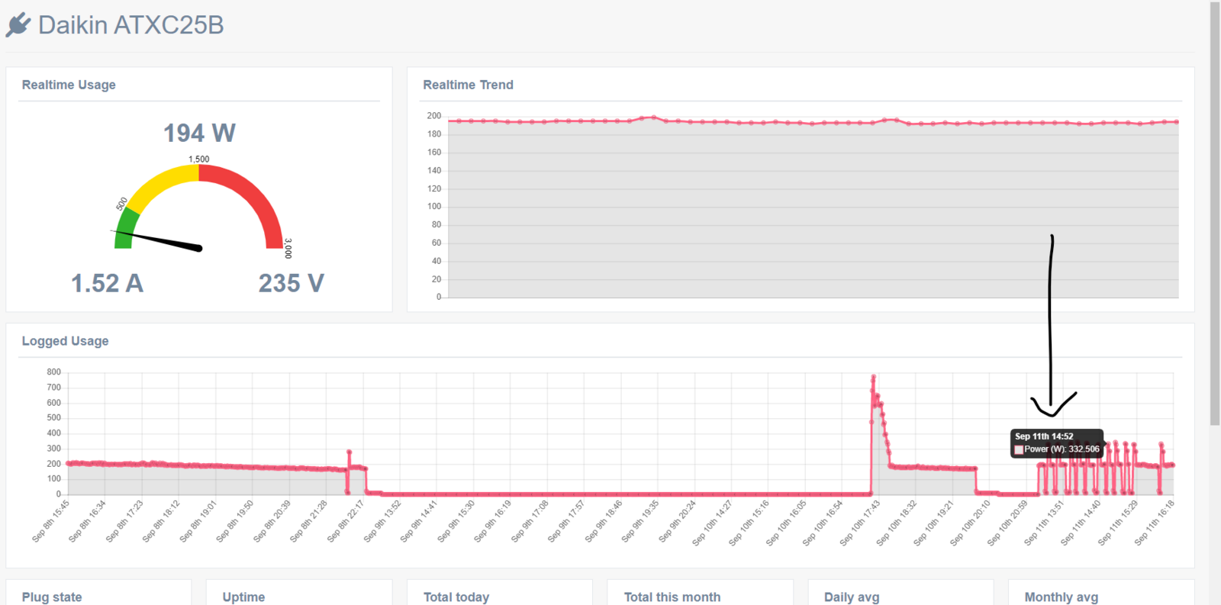This screenshot has width=1221, height=605.
Task: Click the Sep 11th 16:18 axis label
Action: click(1155, 523)
